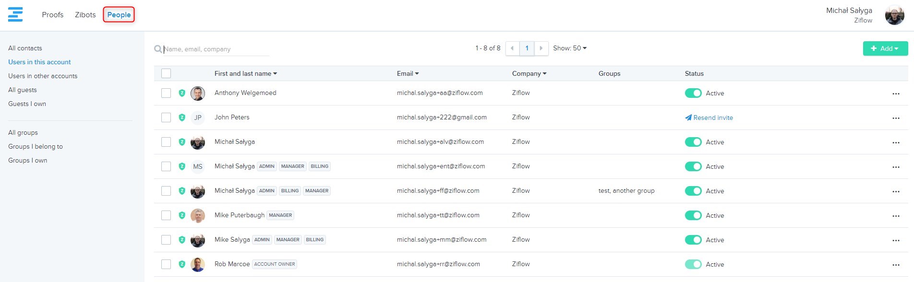The width and height of the screenshot is (914, 282).
Task: Click the search magnifier icon
Action: click(x=157, y=49)
